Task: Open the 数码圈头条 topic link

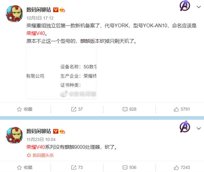Action: pyautogui.click(x=40, y=155)
